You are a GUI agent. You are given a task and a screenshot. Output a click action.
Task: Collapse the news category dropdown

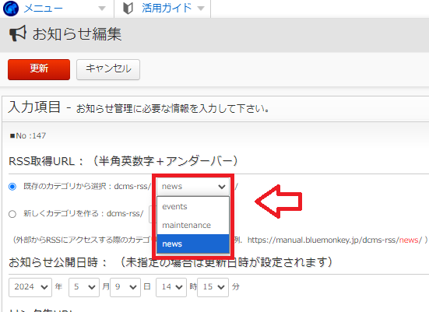(193, 187)
